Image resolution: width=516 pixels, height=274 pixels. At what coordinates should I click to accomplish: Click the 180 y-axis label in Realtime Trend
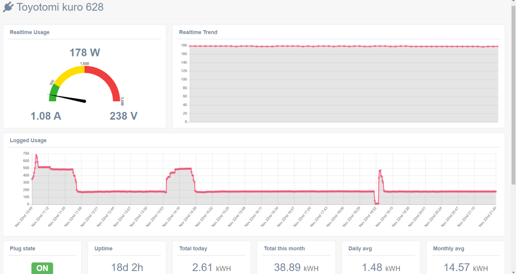184,45
